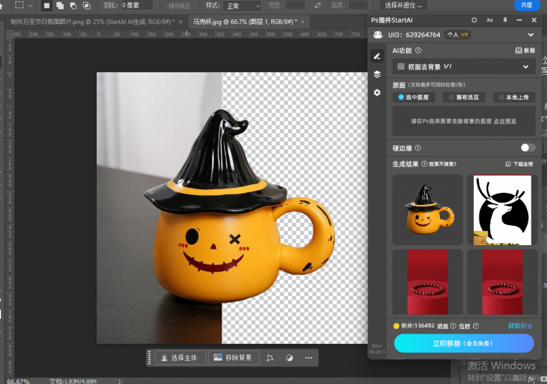Image resolution: width=547 pixels, height=384 pixels.
Task: Click the three-dots more options icon
Action: 309,358
